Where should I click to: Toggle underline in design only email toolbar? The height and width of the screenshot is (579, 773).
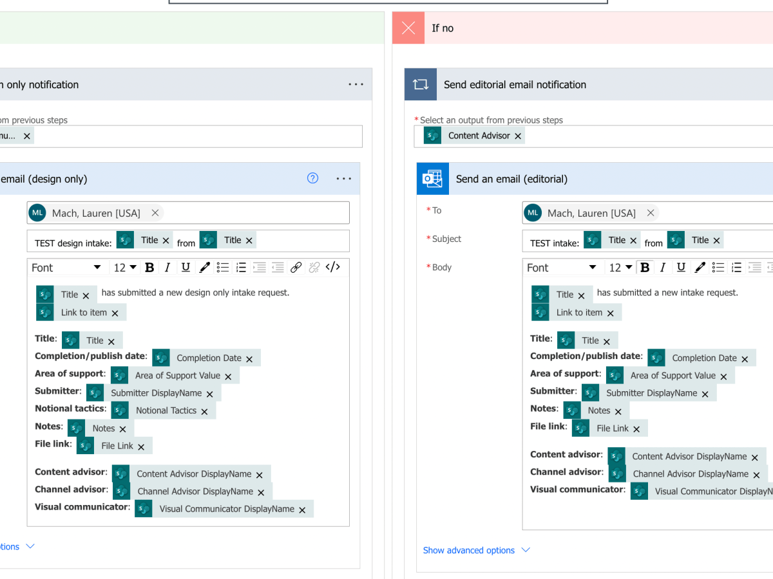coord(186,268)
